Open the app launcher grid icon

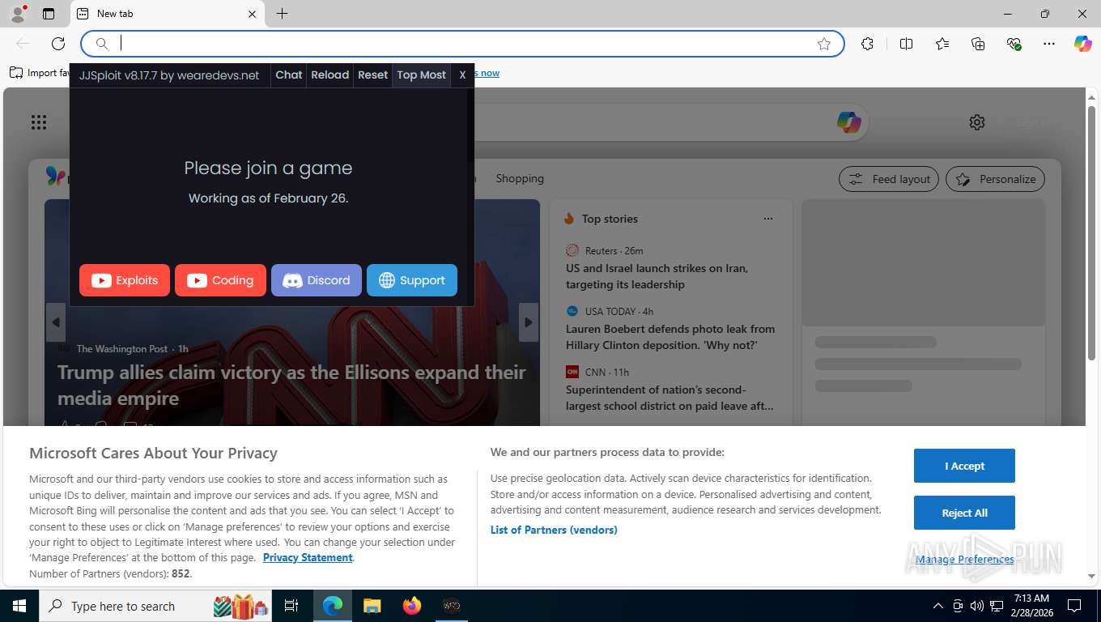click(x=39, y=122)
